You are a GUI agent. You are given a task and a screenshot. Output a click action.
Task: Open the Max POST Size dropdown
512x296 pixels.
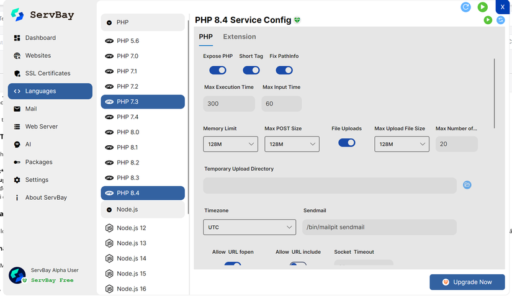(292, 144)
